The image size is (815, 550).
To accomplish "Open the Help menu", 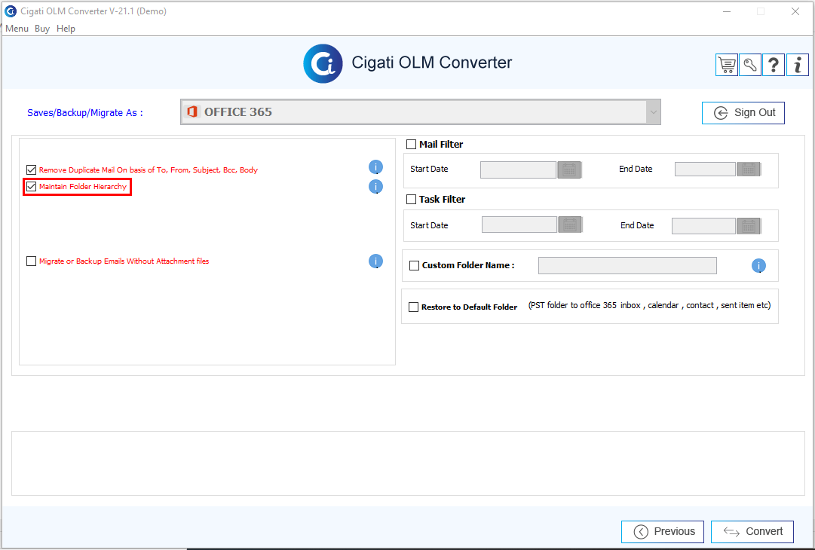I will [x=66, y=29].
